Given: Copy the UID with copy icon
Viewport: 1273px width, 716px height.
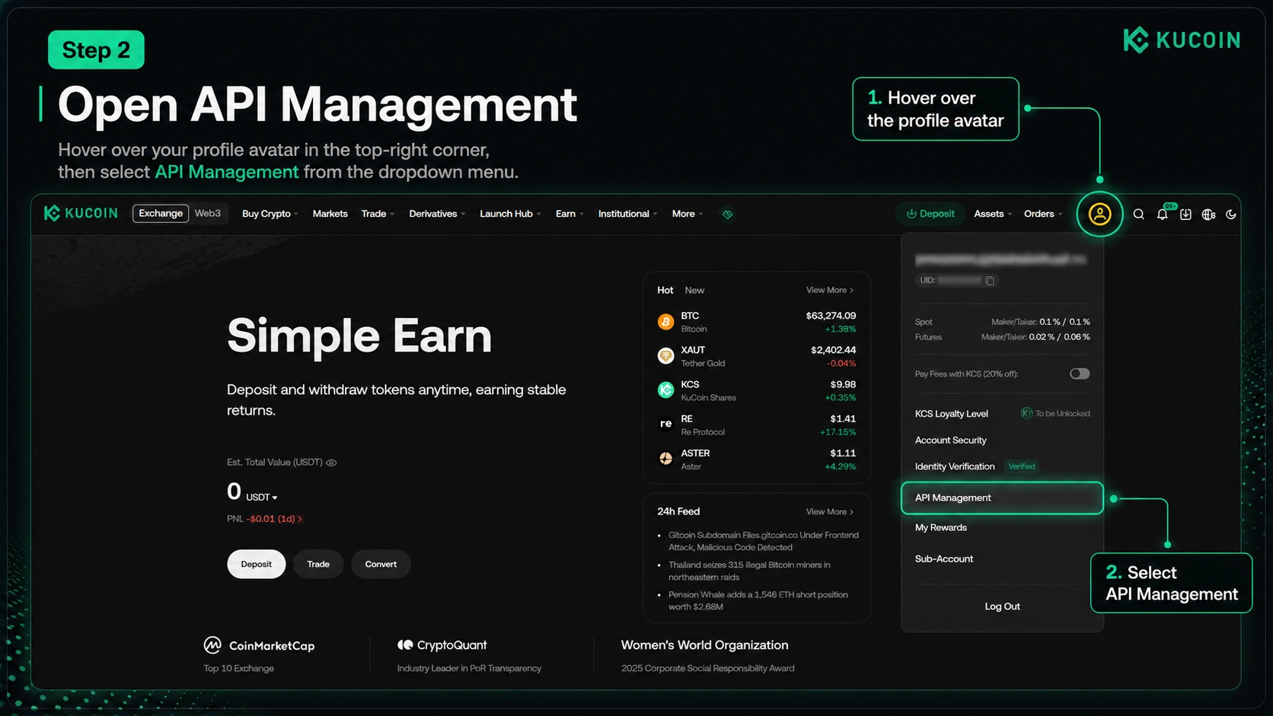Looking at the screenshot, I should [x=990, y=281].
